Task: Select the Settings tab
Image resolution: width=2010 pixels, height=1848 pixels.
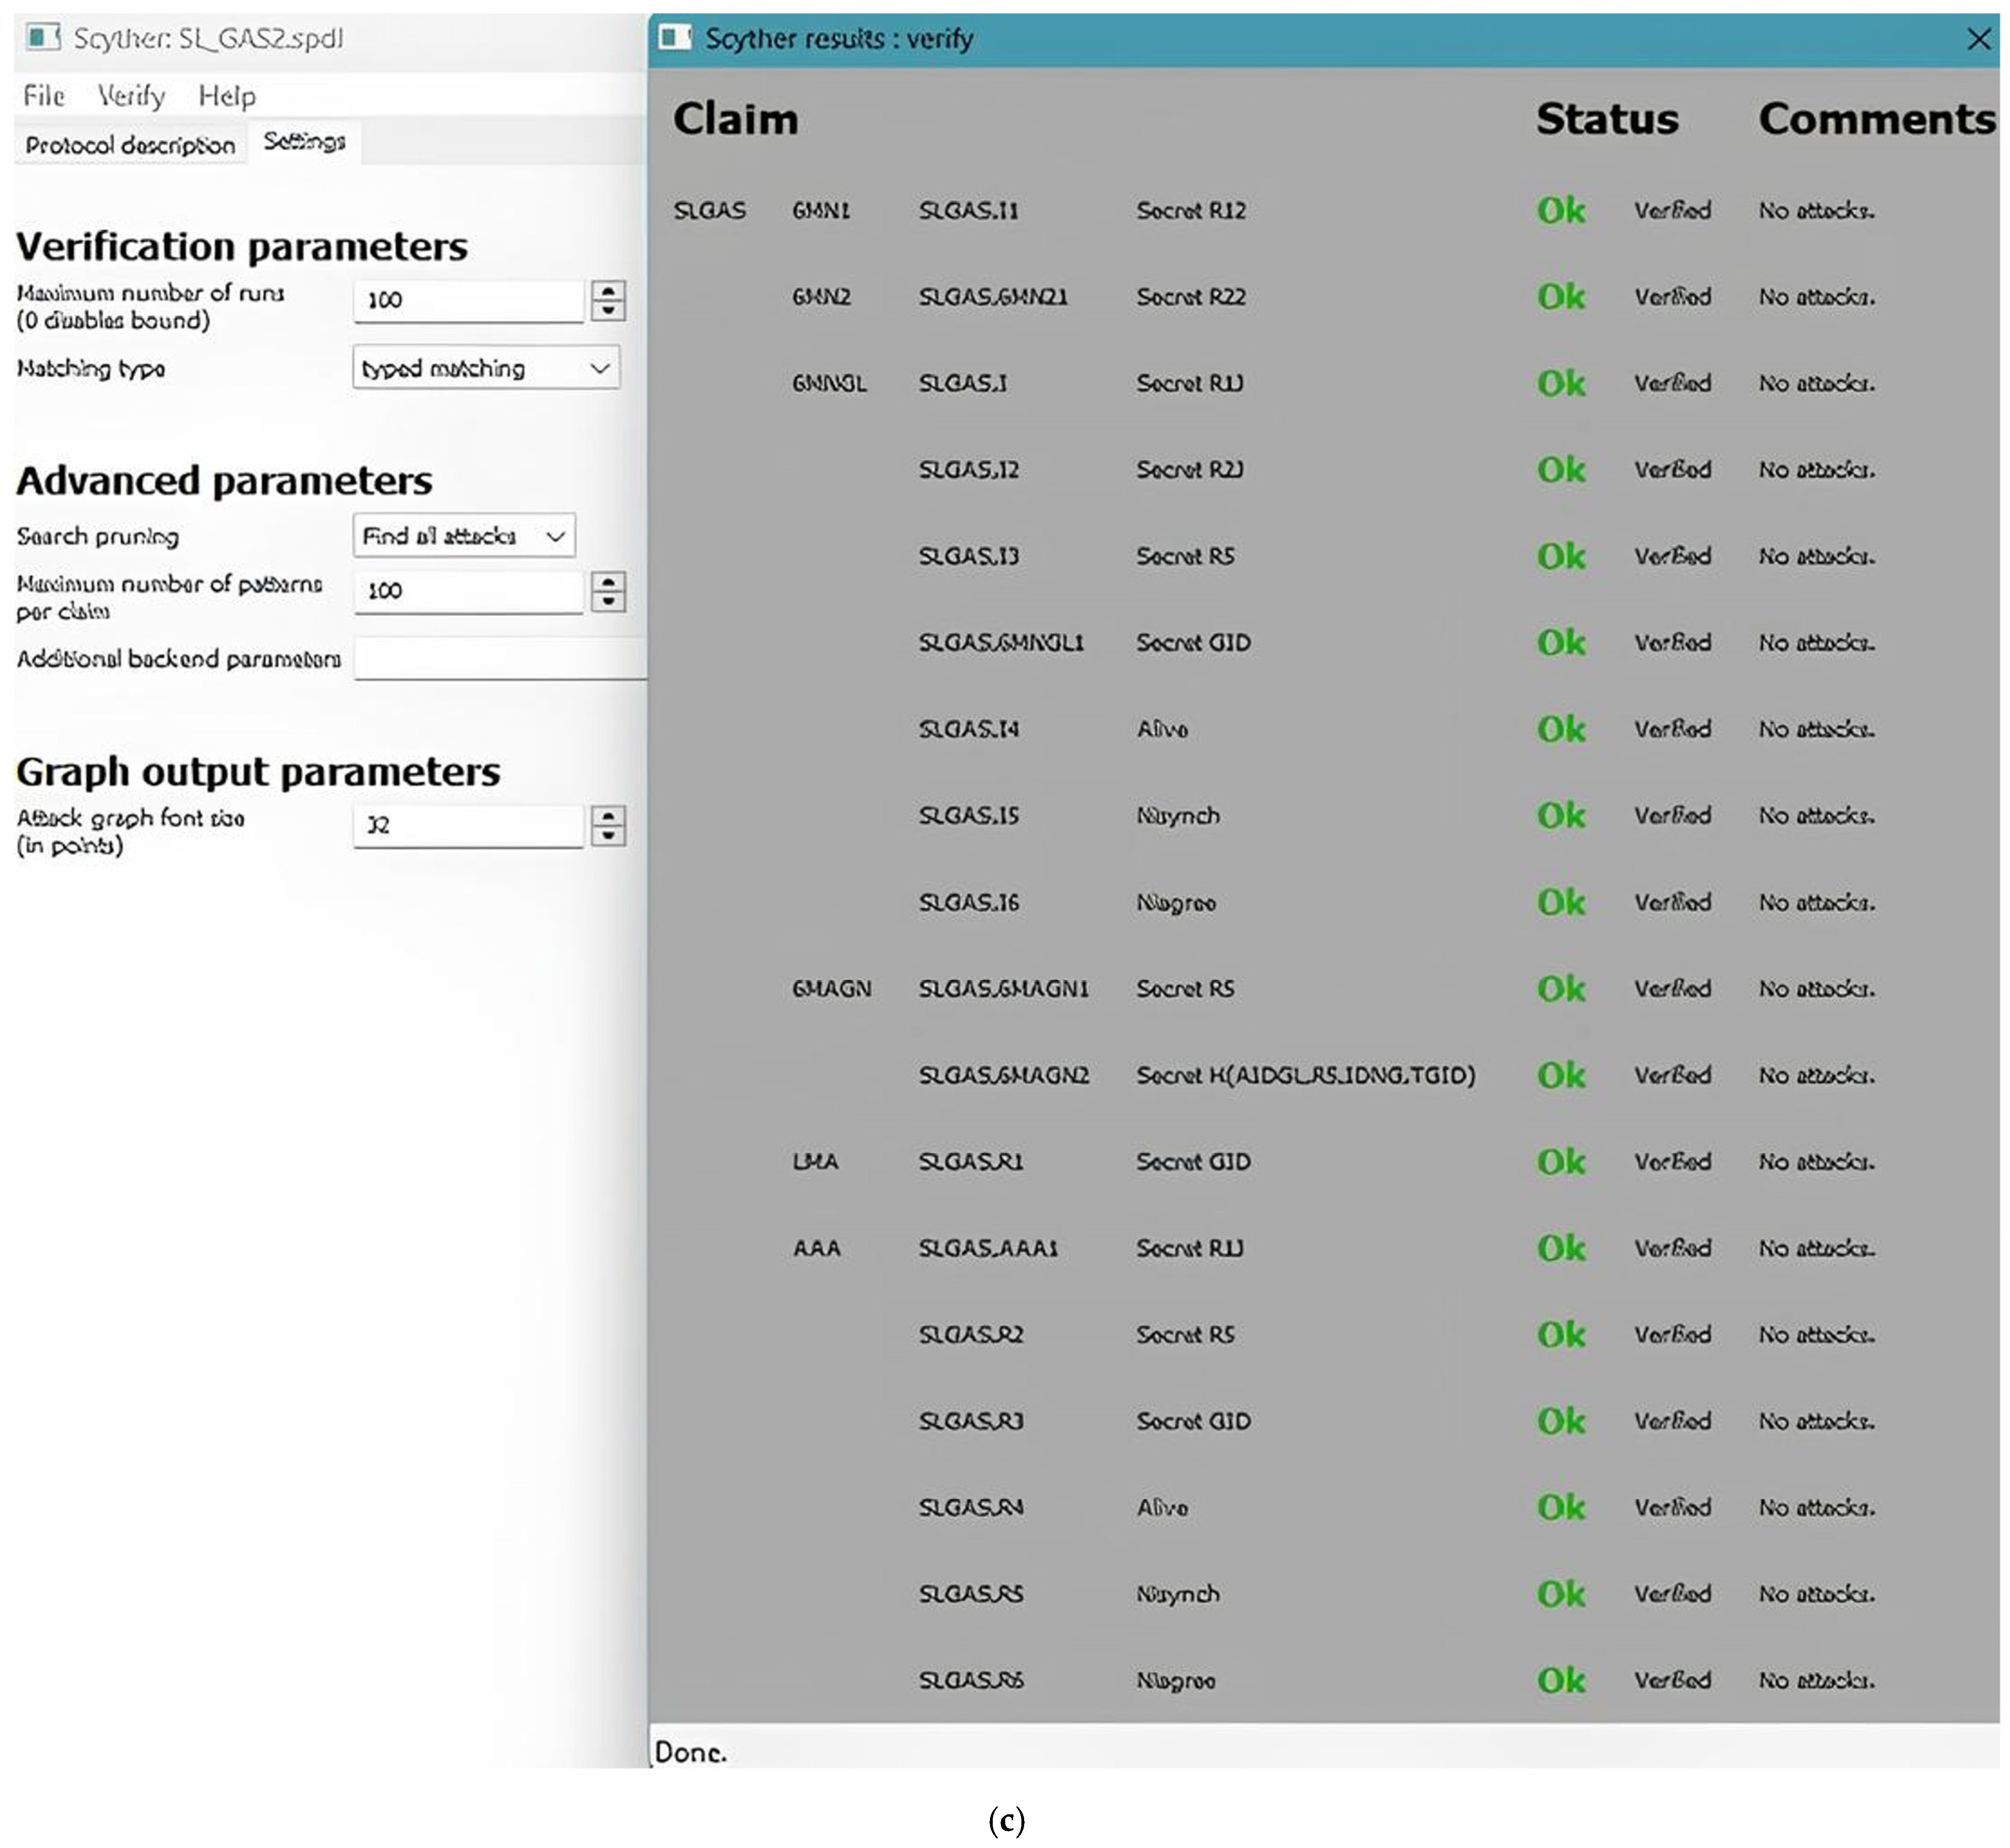Action: pyautogui.click(x=304, y=142)
